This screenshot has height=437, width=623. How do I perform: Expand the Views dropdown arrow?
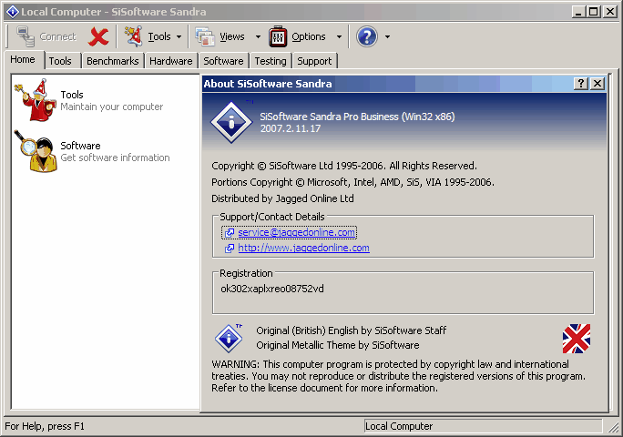pos(258,37)
